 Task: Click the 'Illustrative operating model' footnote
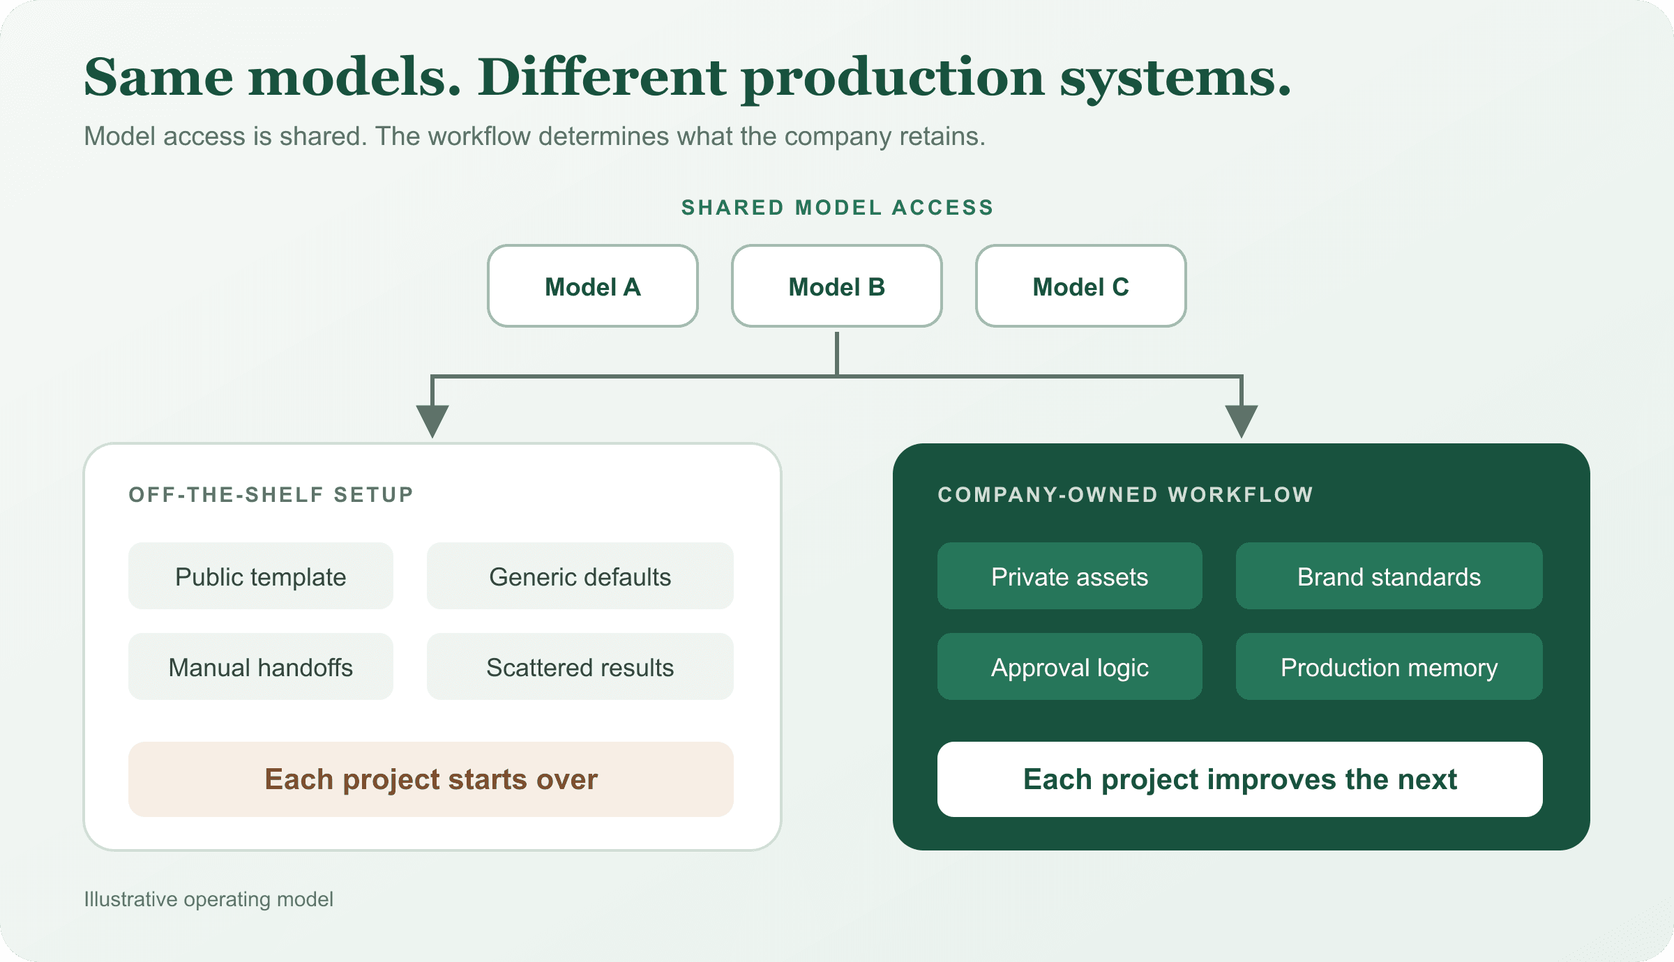(209, 899)
